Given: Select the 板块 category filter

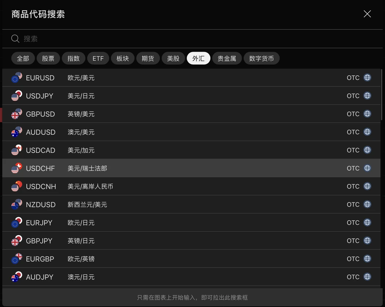Looking at the screenshot, I should [122, 58].
